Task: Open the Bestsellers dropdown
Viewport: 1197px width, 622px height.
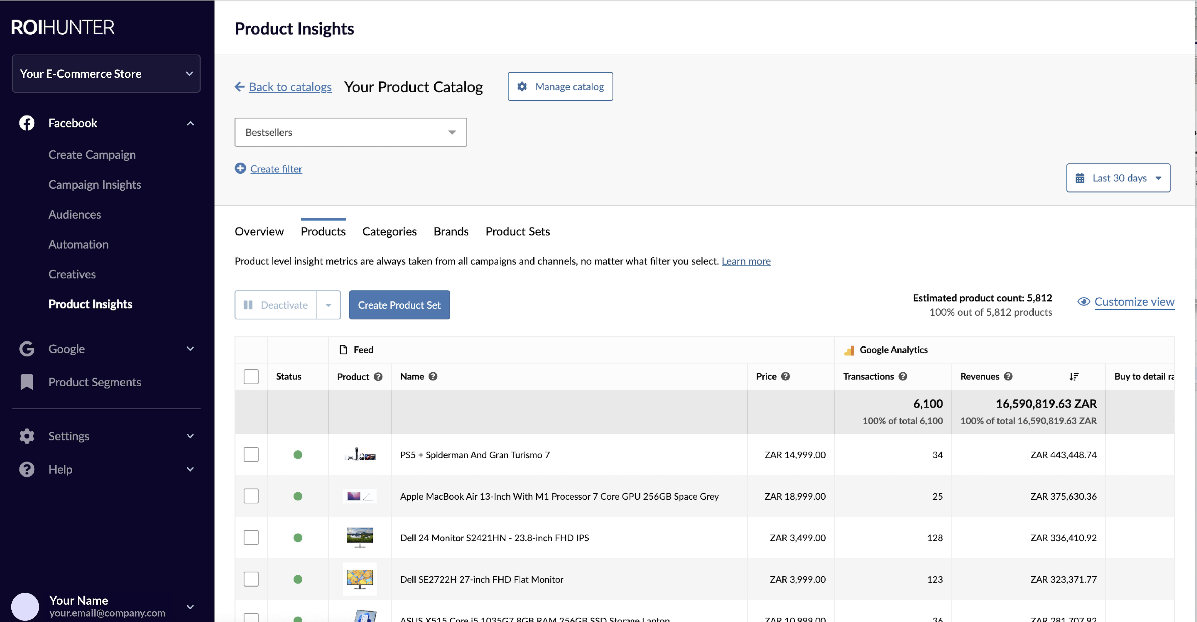Action: click(350, 132)
